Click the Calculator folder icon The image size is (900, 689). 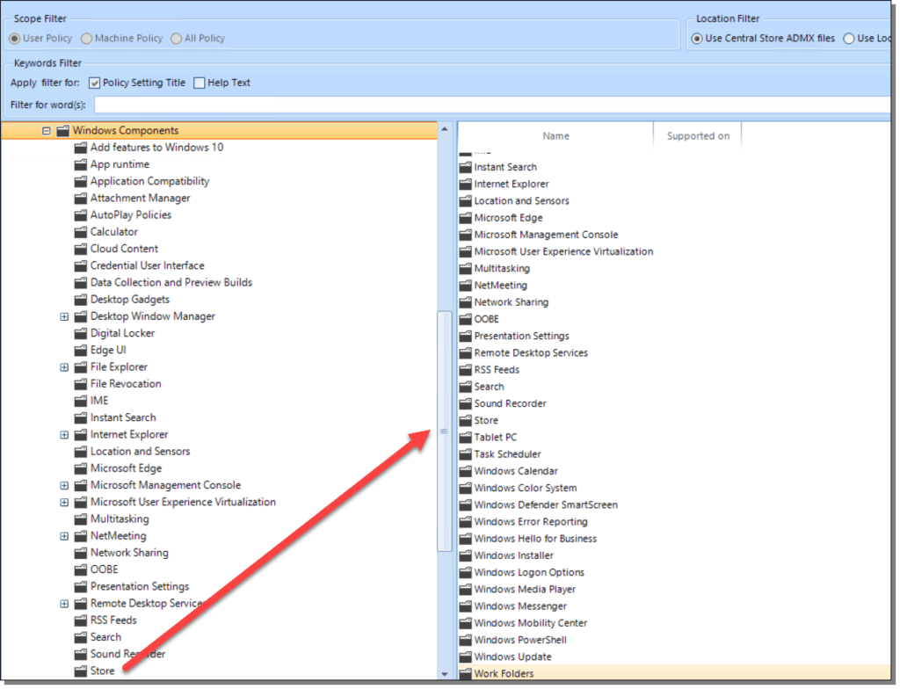[80, 231]
